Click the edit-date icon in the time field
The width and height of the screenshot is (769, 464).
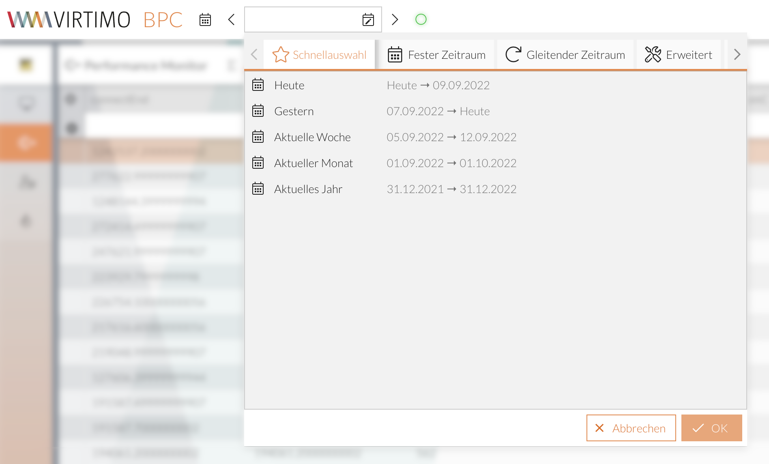pyautogui.click(x=368, y=19)
